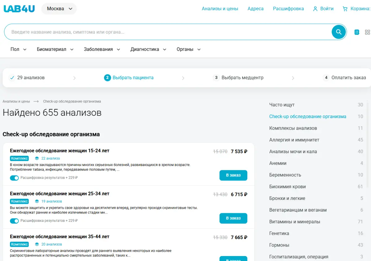
Task: Switch to grid view icon
Action: point(368,32)
